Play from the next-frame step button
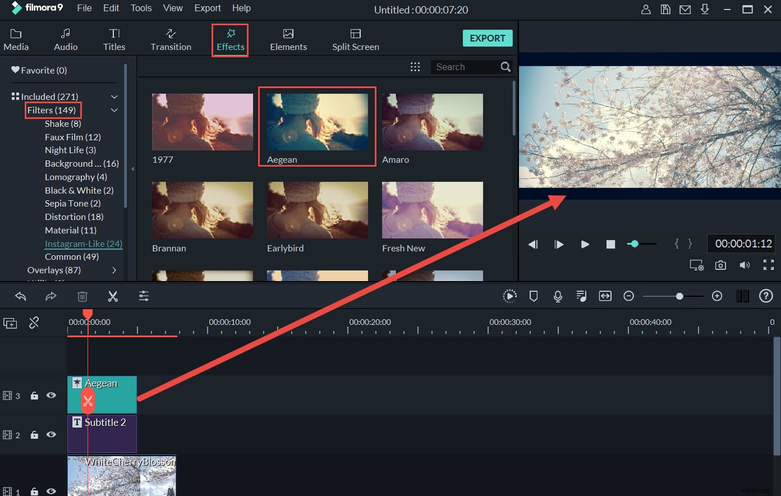The height and width of the screenshot is (496, 781). point(559,244)
